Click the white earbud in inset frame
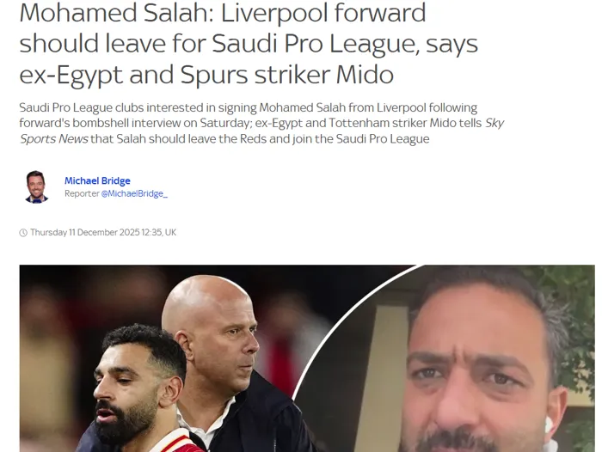 tap(549, 425)
